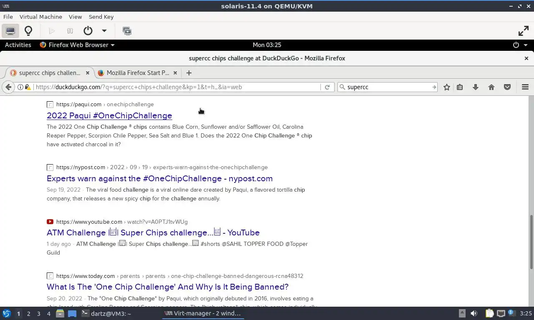Click the taskbar clock showing 3:25

pyautogui.click(x=526, y=313)
